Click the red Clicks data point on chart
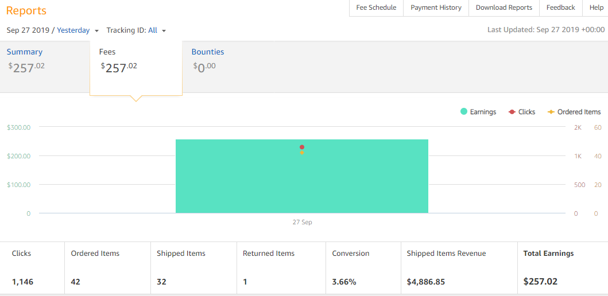Viewport: 608px width, 296px height. pyautogui.click(x=302, y=147)
